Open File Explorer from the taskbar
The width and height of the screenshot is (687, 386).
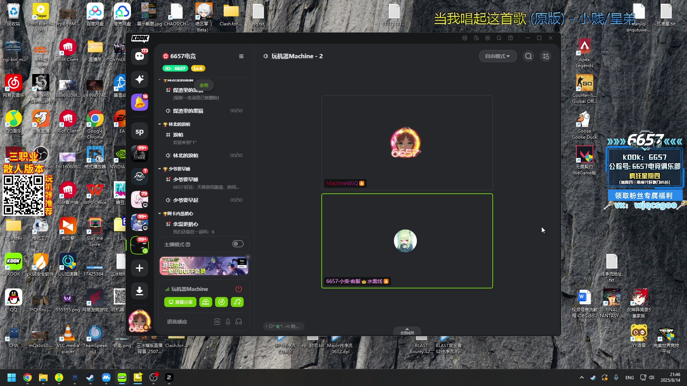point(43,377)
